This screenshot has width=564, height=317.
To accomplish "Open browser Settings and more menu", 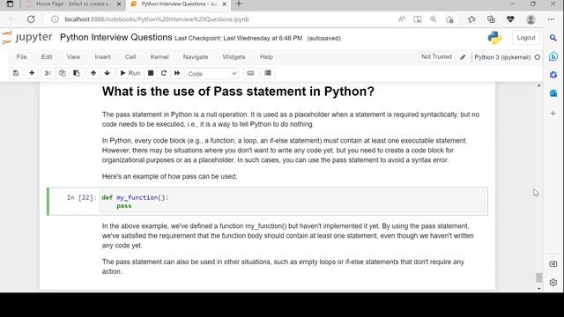I will tap(551, 19).
